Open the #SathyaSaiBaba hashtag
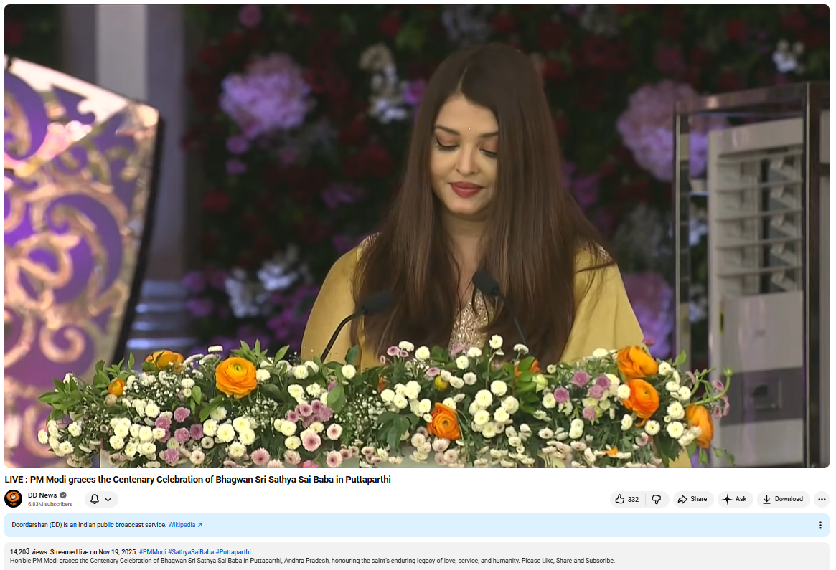836x570 pixels. click(x=191, y=552)
